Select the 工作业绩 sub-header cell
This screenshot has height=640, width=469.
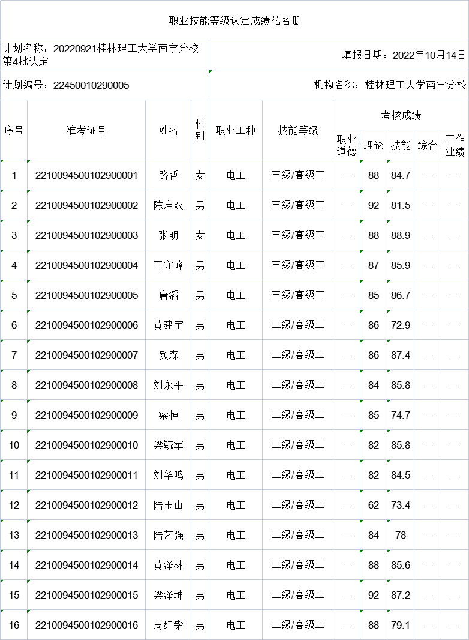coord(455,146)
